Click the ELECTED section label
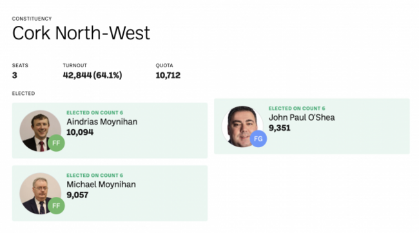The width and height of the screenshot is (419, 233). coord(23,94)
